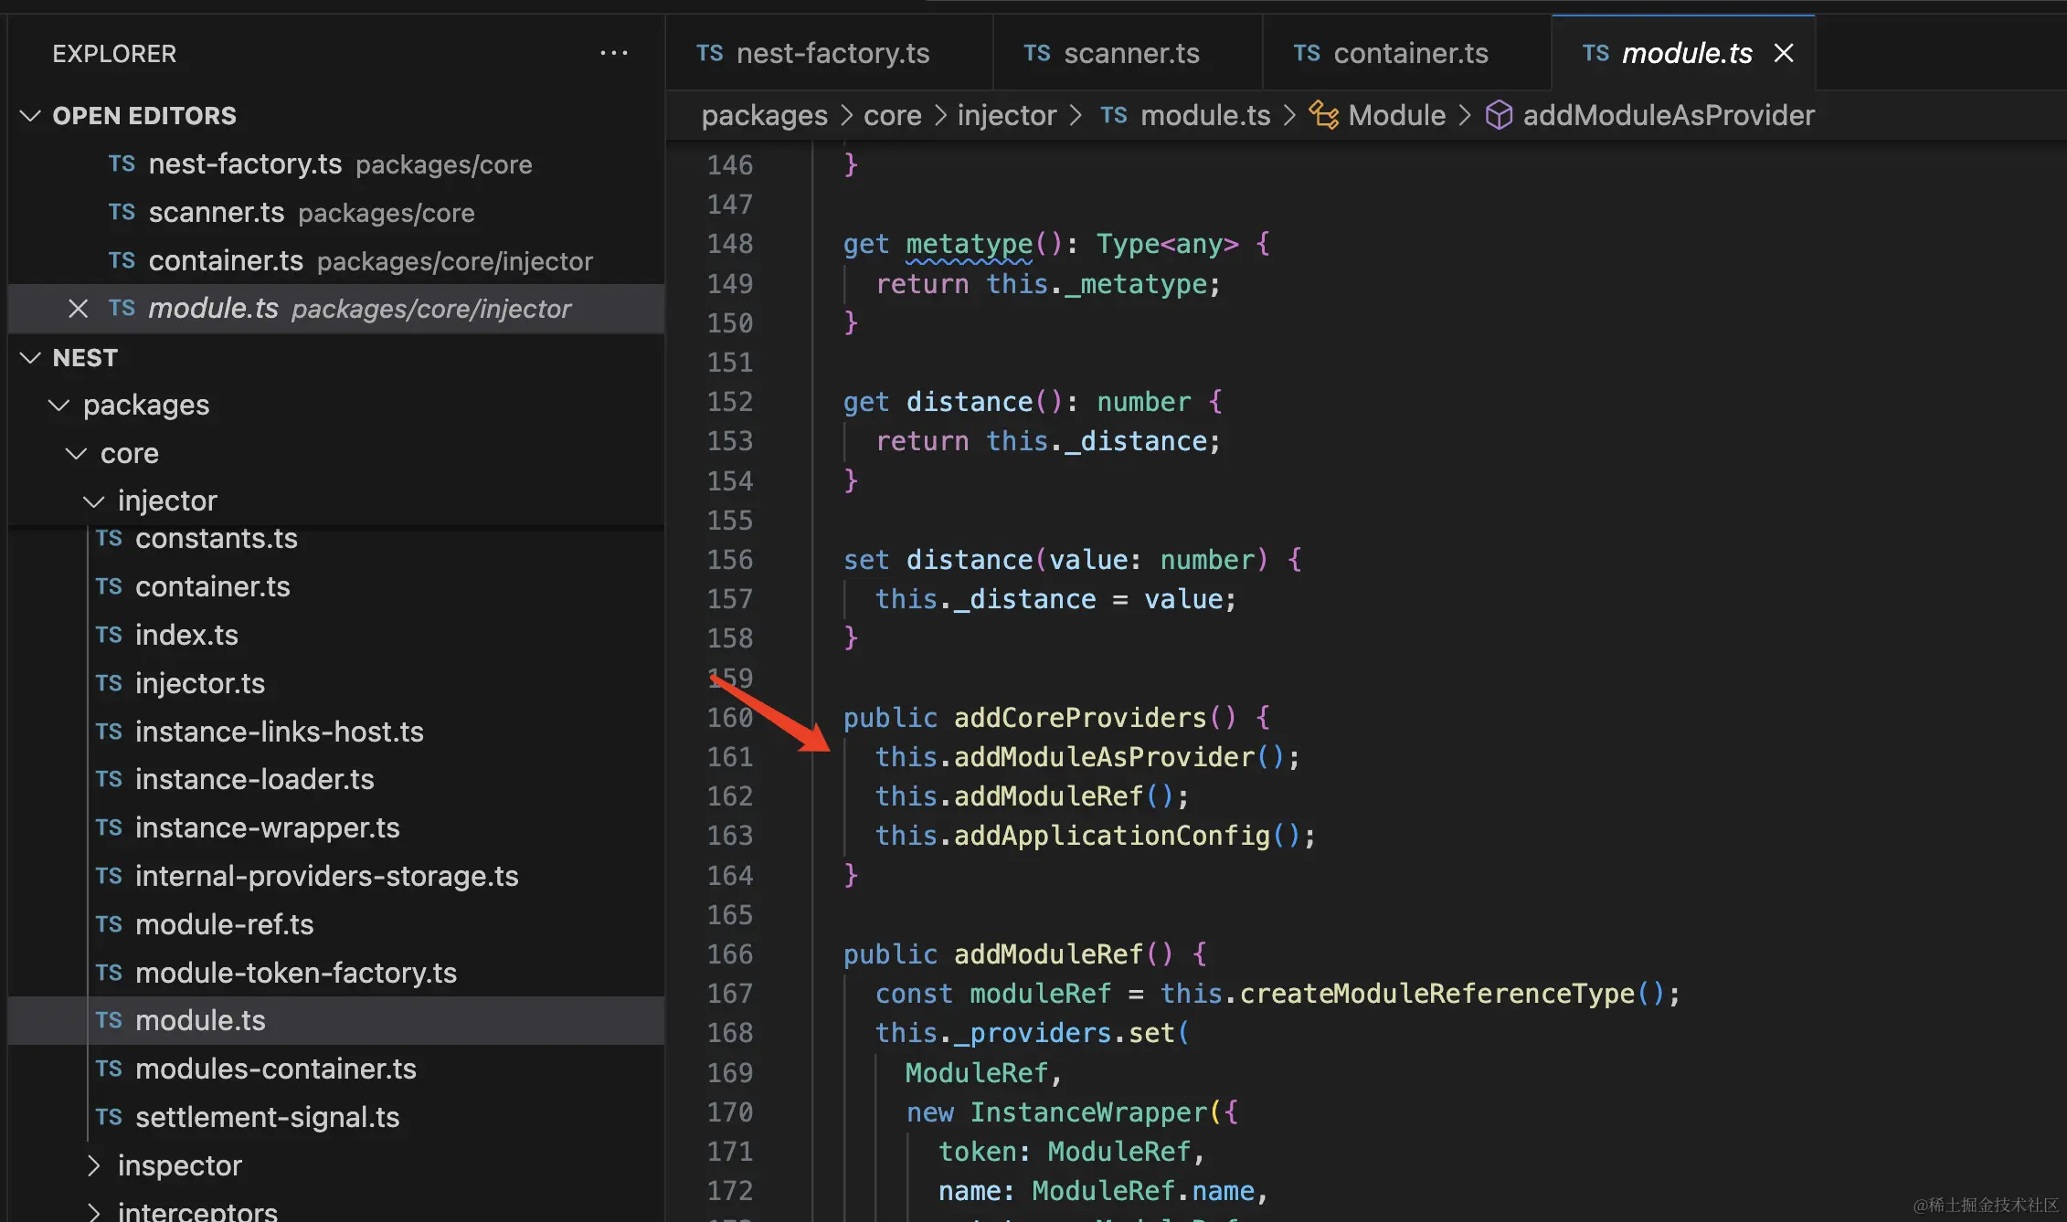The width and height of the screenshot is (2067, 1222).
Task: Collapse the NEST workspace section
Action: (x=30, y=358)
